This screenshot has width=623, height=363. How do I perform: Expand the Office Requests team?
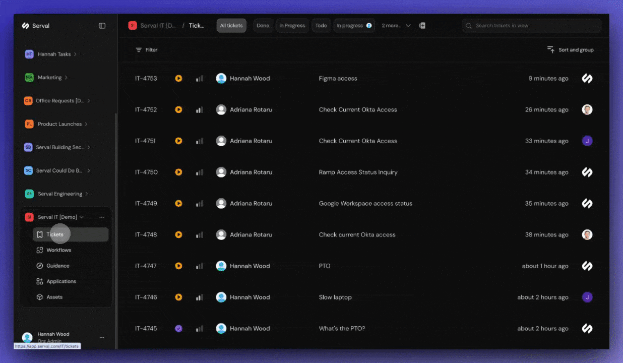(89, 101)
